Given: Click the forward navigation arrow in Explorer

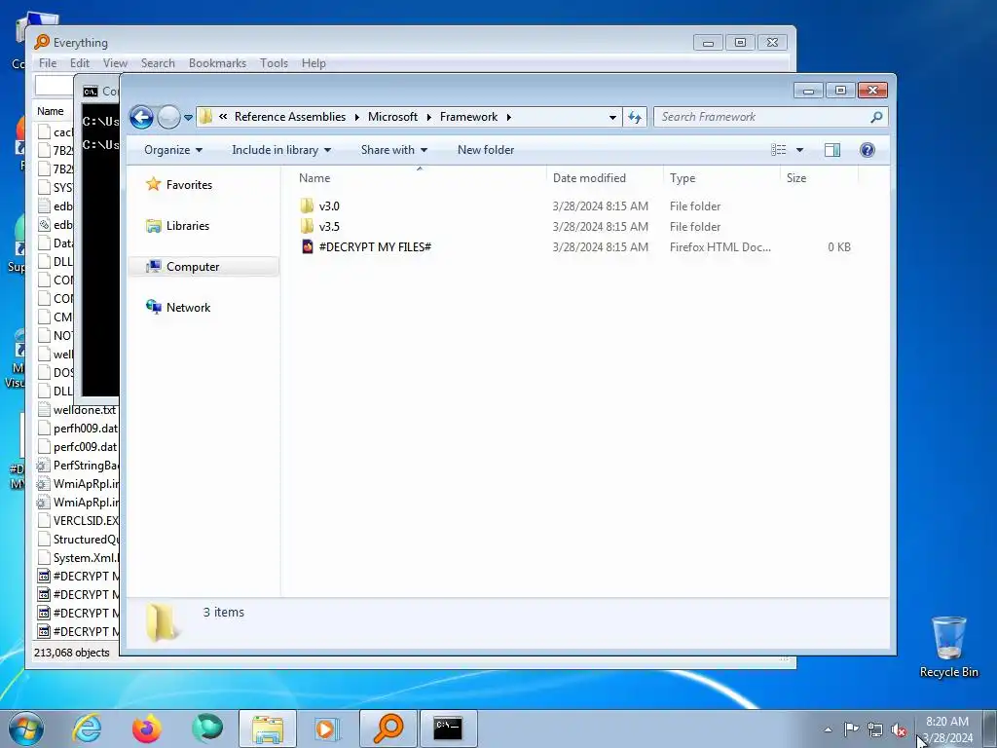Looking at the screenshot, I should point(168,117).
